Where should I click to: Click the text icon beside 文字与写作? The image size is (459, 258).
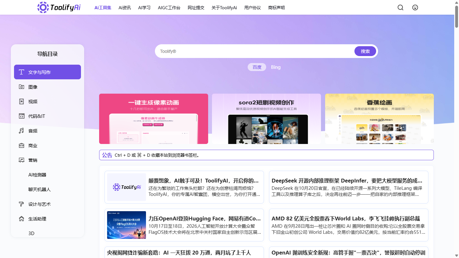(x=21, y=72)
